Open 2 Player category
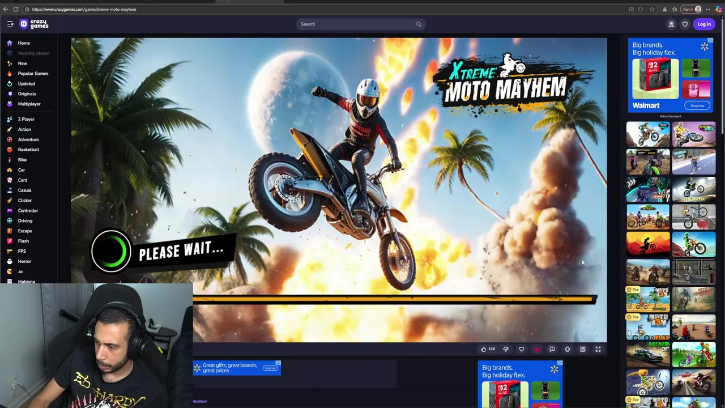Viewport: 725px width, 408px height. (26, 120)
